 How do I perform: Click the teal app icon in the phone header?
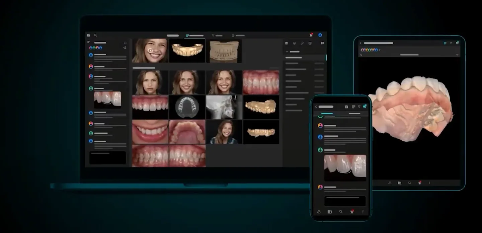click(365, 106)
